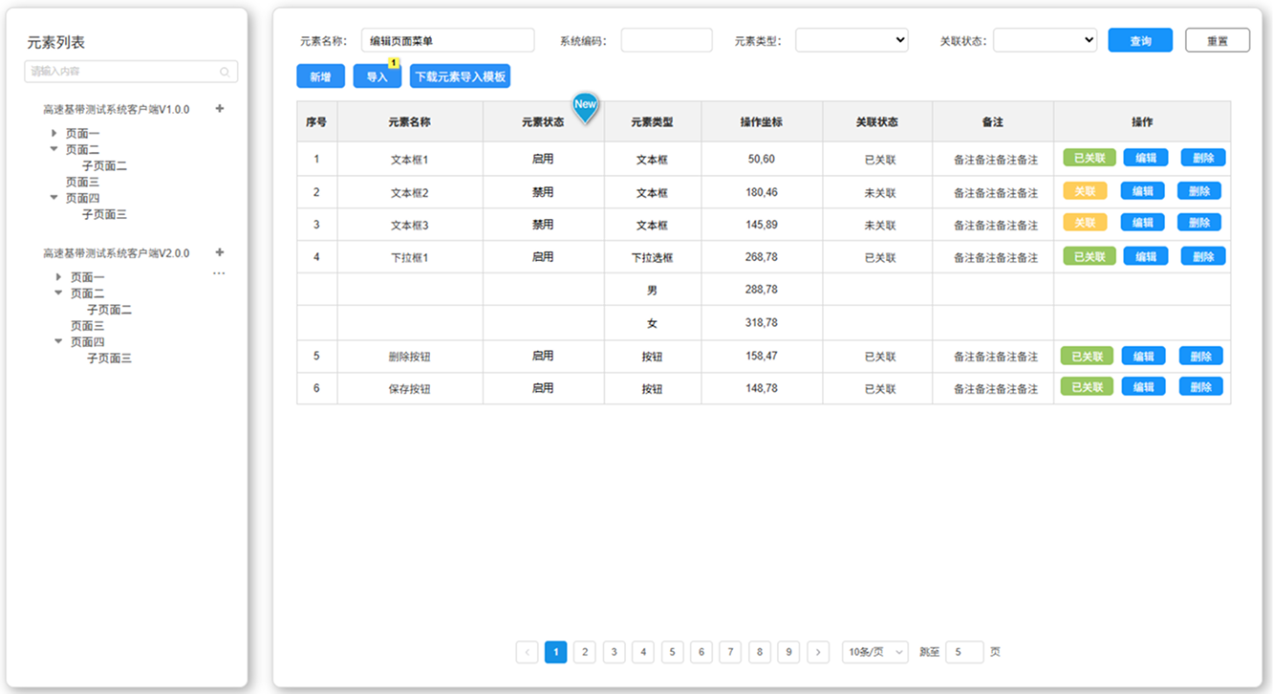The width and height of the screenshot is (1273, 694).
Task: Click the 重置 button
Action: click(1218, 40)
